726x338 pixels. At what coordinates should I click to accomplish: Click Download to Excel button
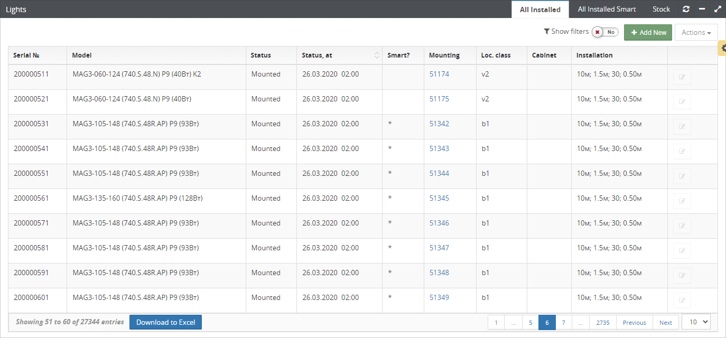point(165,322)
